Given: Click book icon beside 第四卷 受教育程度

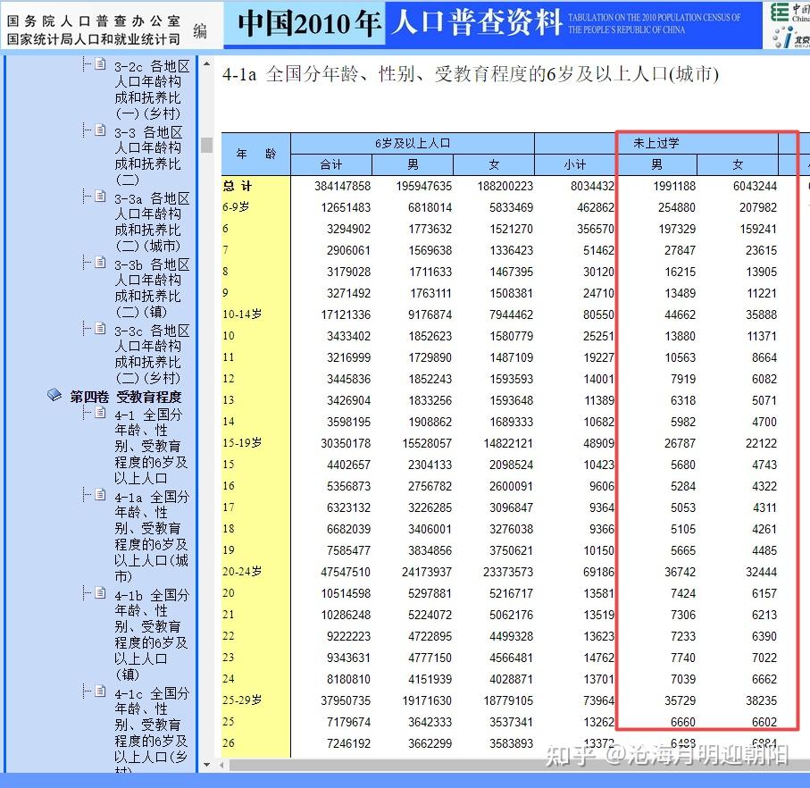Looking at the screenshot, I should click(54, 395).
